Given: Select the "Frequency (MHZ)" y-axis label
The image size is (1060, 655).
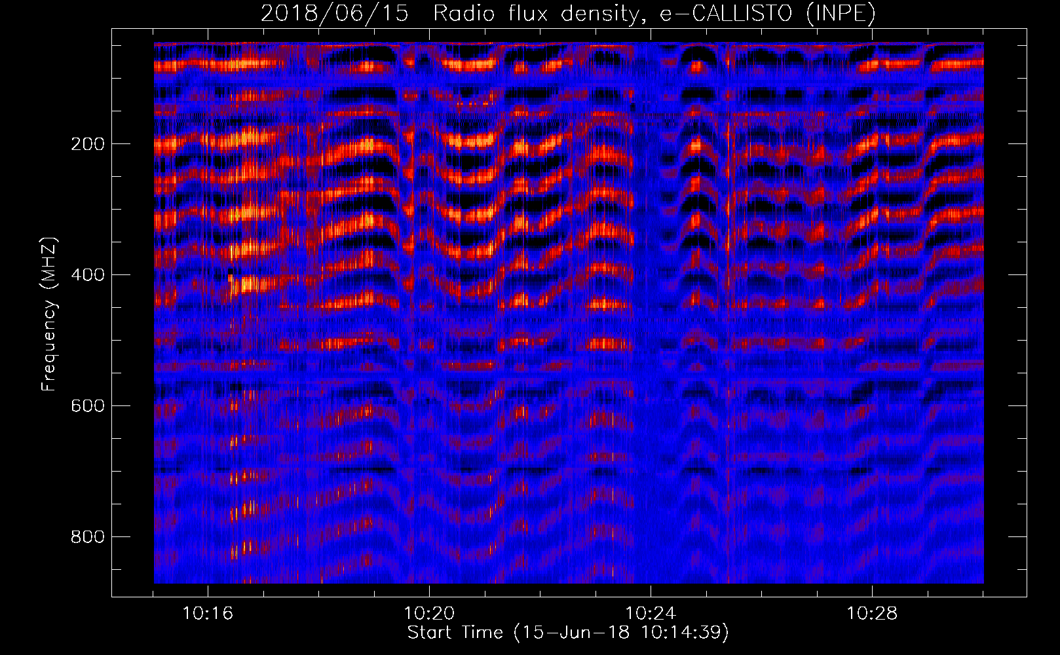Looking at the screenshot, I should point(49,314).
